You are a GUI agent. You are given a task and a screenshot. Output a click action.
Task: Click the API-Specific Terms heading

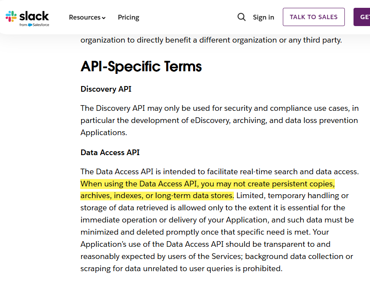pyautogui.click(x=141, y=66)
